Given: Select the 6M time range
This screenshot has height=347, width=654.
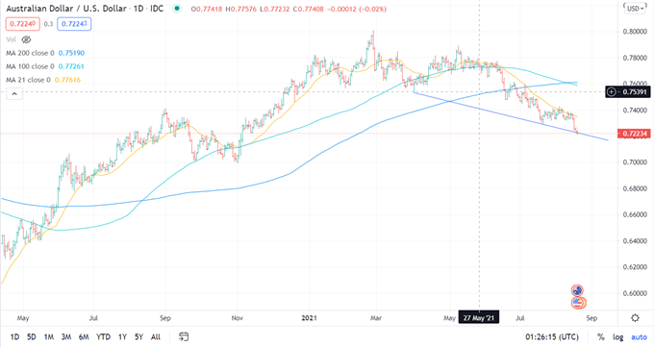Looking at the screenshot, I should coord(84,336).
